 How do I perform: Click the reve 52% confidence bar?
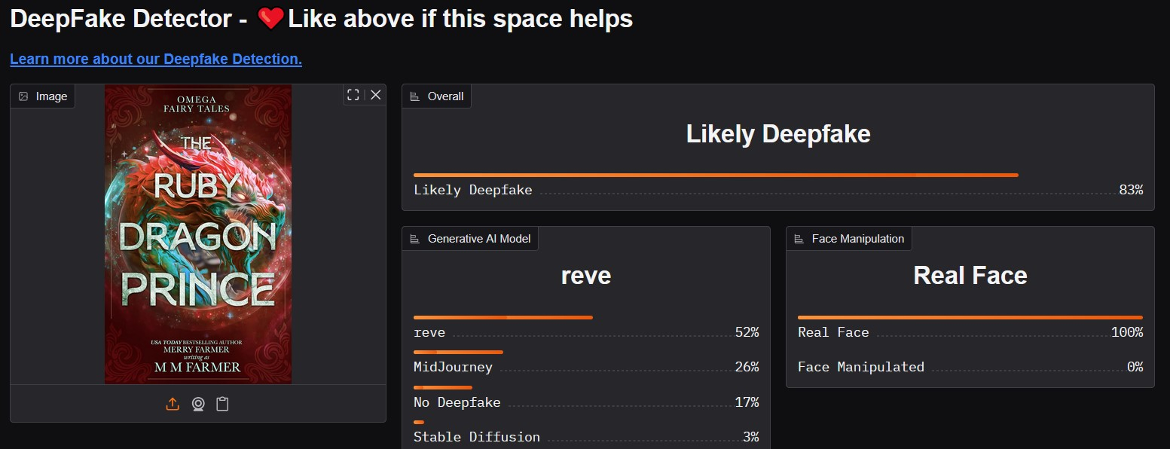(x=503, y=318)
